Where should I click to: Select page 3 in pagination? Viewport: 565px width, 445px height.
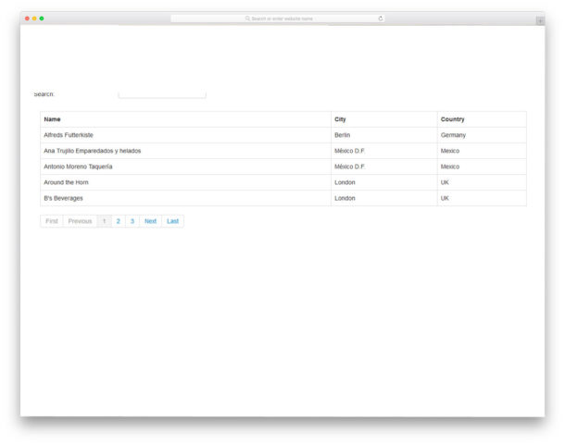(x=132, y=221)
